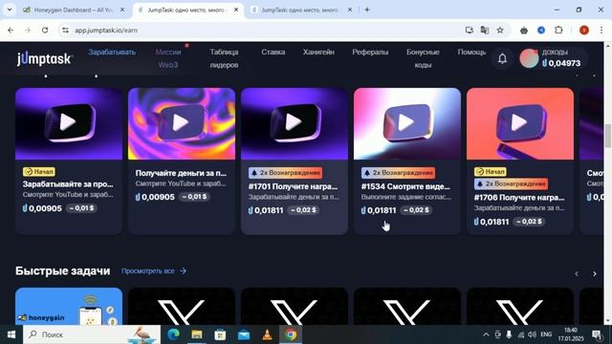The width and height of the screenshot is (612, 344).
Task: Open Microsoft Store from taskbar
Action: (x=220, y=334)
